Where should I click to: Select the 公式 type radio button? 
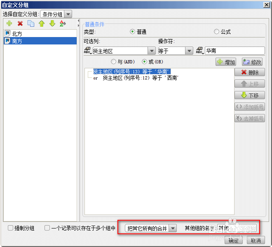coord(216,32)
